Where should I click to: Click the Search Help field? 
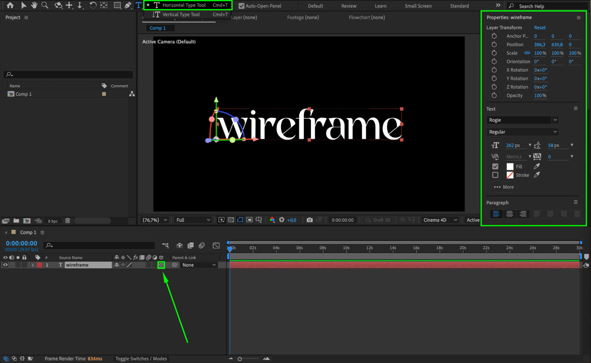pos(547,6)
